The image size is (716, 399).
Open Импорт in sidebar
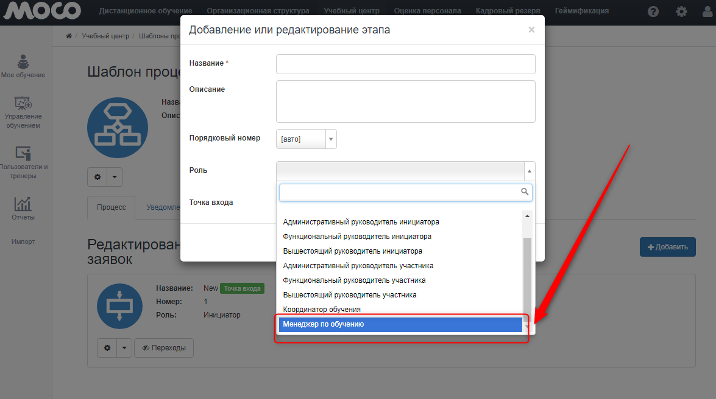point(23,241)
